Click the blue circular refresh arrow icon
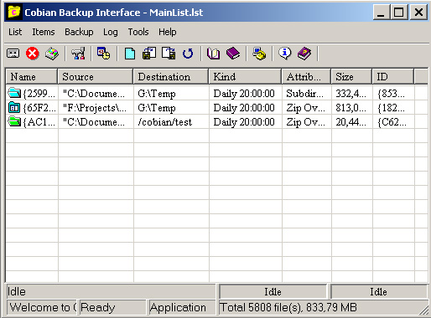Screen dimensions: 431x318 click(188, 54)
